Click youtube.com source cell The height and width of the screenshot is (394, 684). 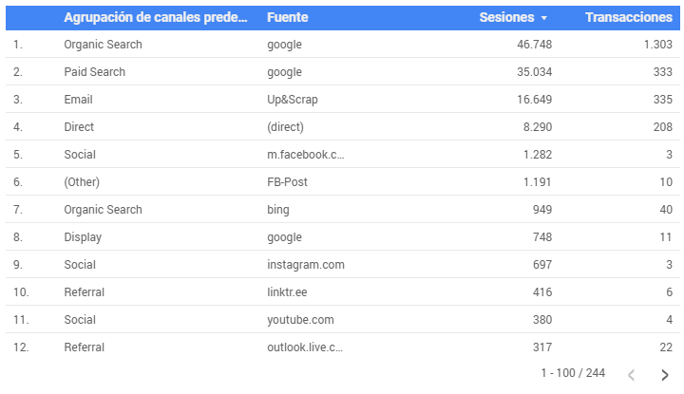point(300,319)
